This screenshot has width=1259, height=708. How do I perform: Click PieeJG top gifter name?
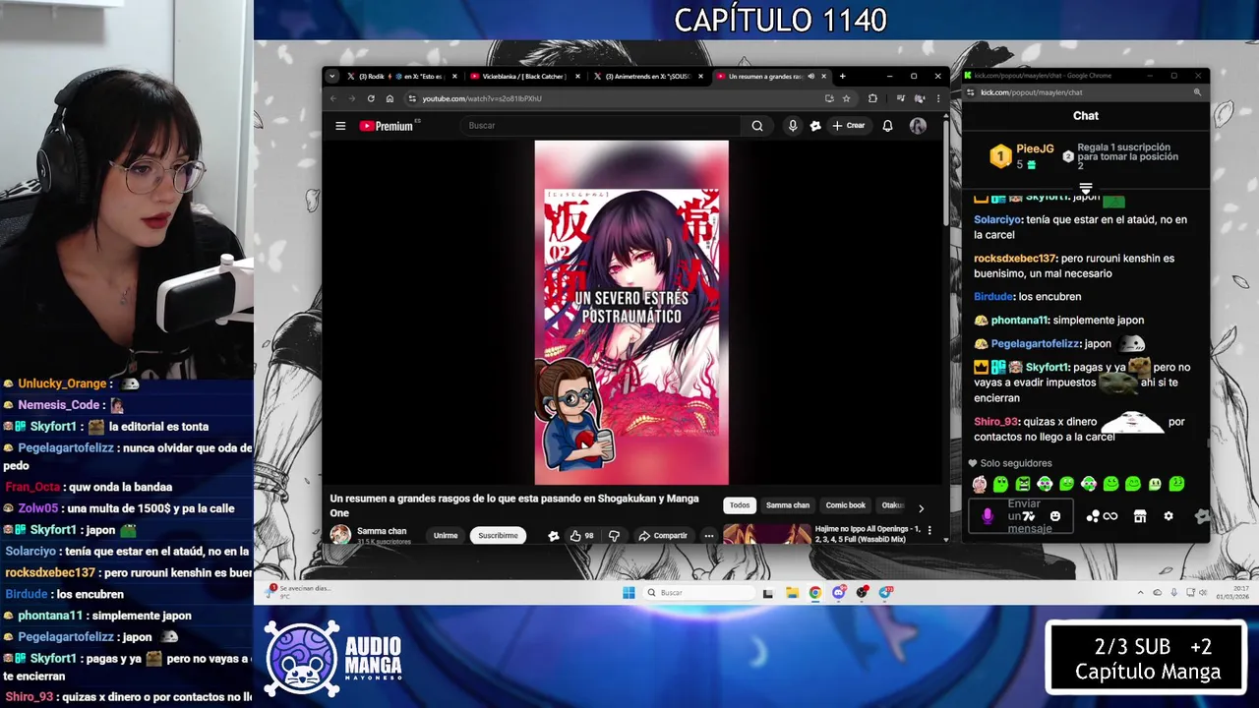click(1035, 149)
